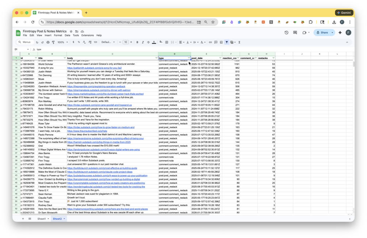The image size is (367, 238).
Task: Open the Format menu
Action: click(58, 35)
